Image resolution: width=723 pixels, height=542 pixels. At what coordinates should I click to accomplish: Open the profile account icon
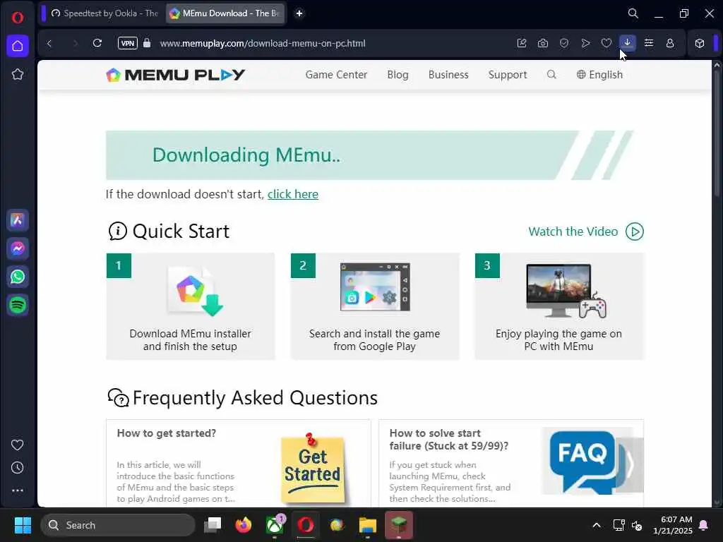[670, 43]
